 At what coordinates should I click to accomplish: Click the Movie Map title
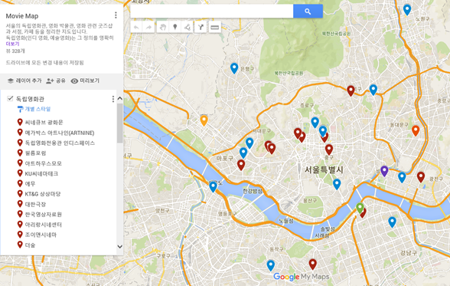click(x=22, y=16)
